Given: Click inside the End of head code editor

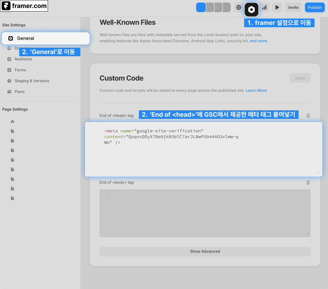Looking at the screenshot, I should pos(204,149).
